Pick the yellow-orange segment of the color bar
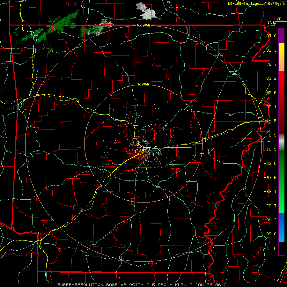287x287 pixels. pos(282,57)
